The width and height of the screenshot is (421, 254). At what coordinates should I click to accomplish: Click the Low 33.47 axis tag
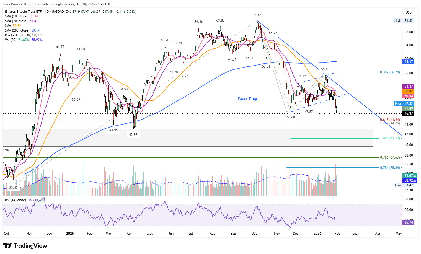click(x=404, y=185)
